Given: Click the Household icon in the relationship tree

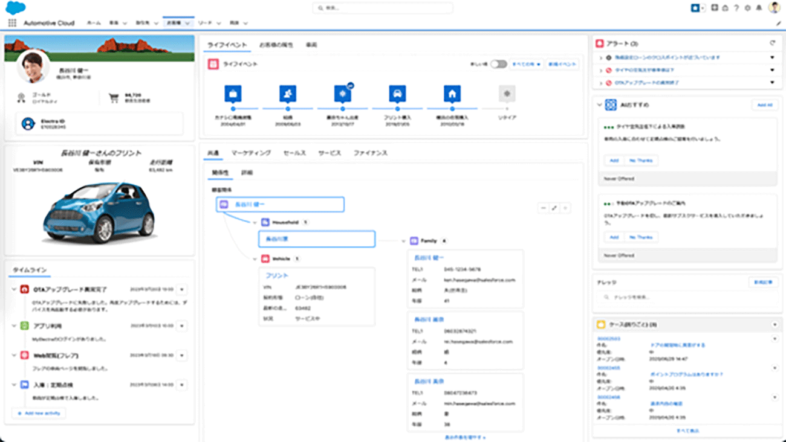Looking at the screenshot, I should coord(265,222).
